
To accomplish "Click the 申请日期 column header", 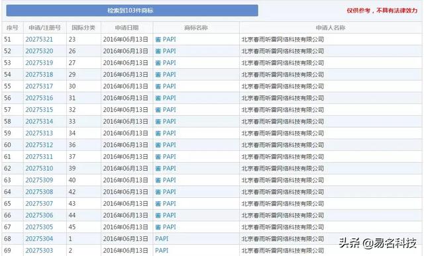I will [x=127, y=28].
